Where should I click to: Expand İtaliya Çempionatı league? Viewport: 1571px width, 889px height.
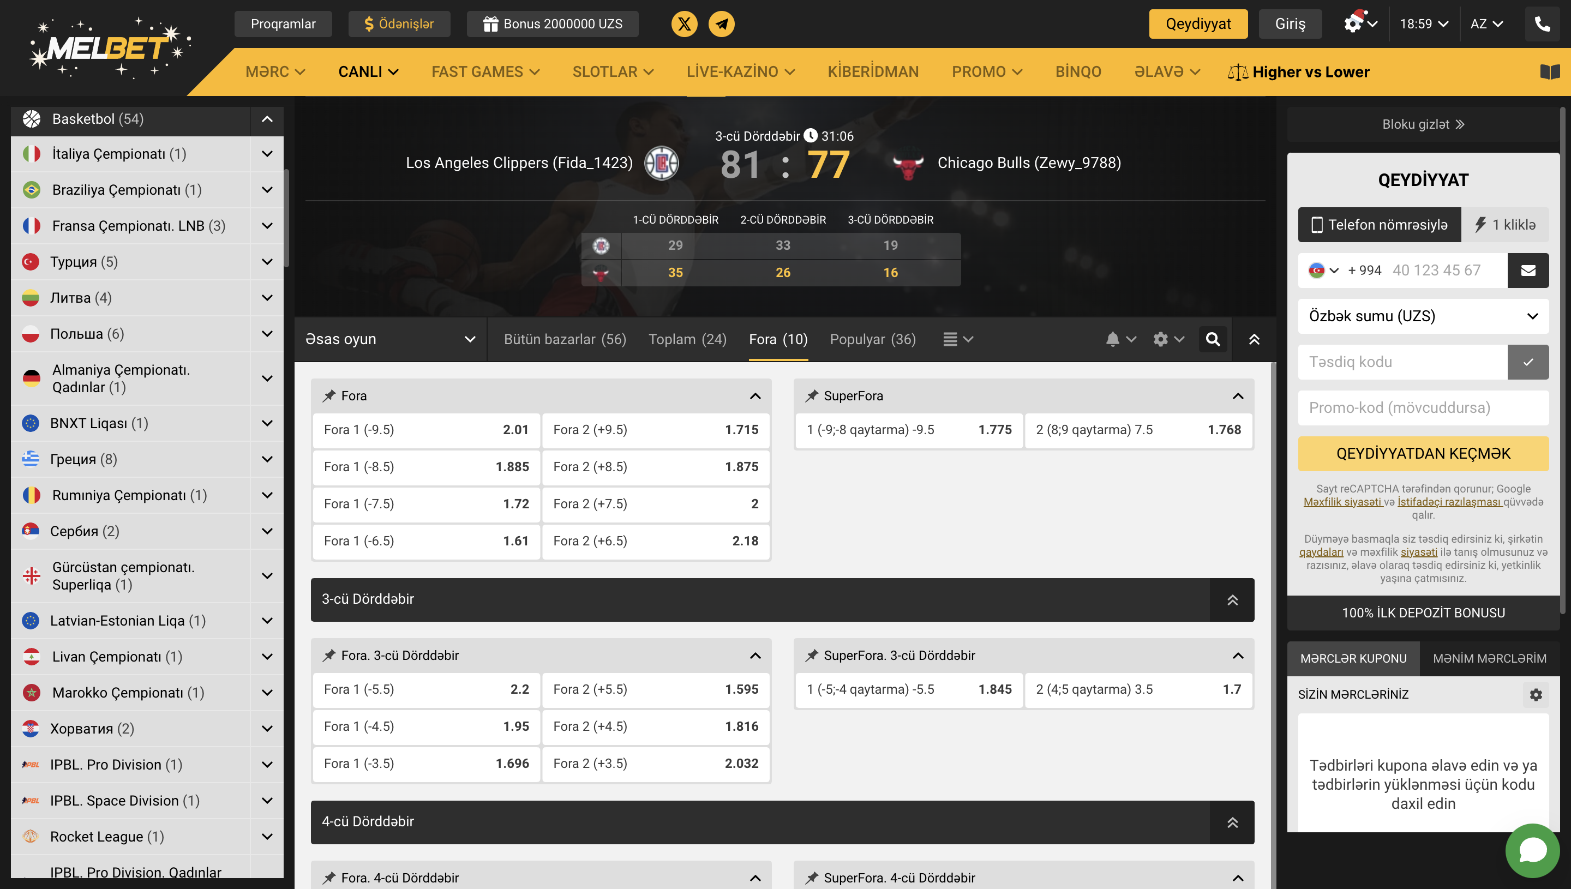267,153
